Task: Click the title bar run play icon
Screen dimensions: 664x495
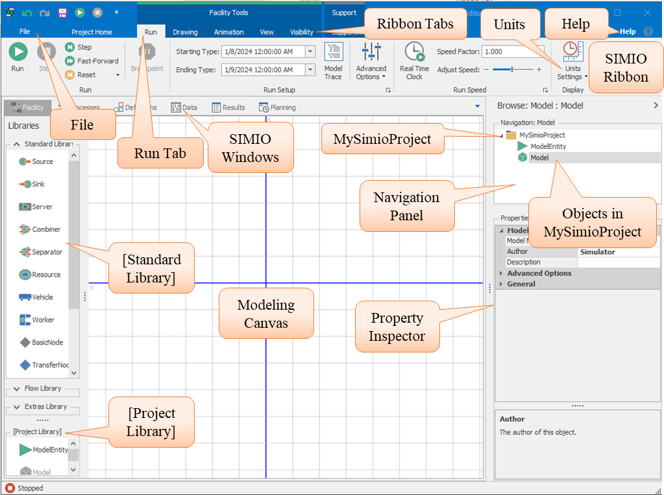Action: [80, 13]
